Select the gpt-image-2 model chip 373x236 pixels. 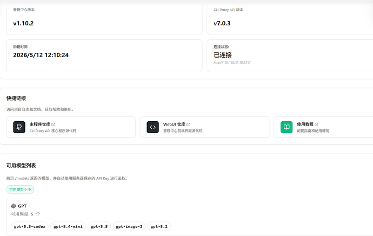[x=129, y=226]
